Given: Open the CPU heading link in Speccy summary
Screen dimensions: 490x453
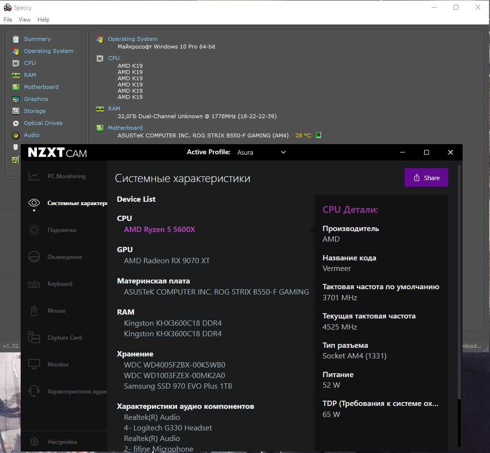Looking at the screenshot, I should click(114, 58).
